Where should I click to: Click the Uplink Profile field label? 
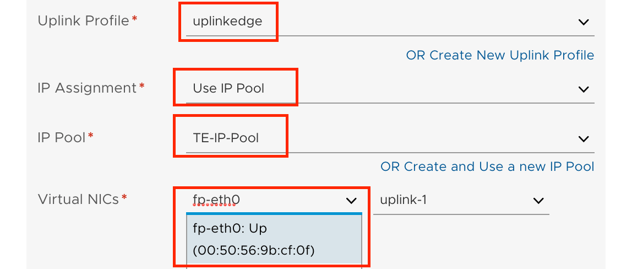(x=83, y=21)
